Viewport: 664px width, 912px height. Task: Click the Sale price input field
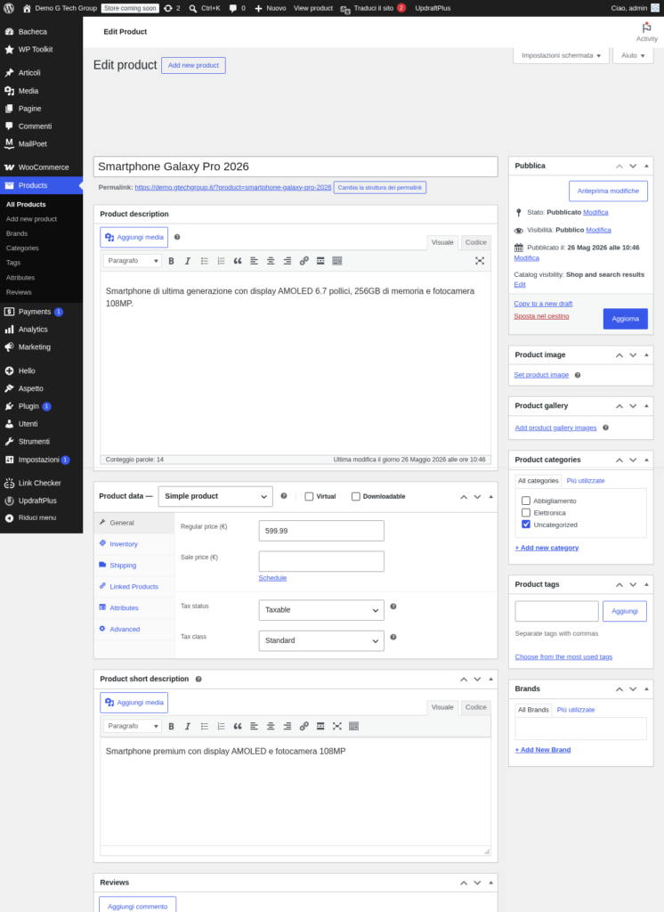(x=321, y=561)
